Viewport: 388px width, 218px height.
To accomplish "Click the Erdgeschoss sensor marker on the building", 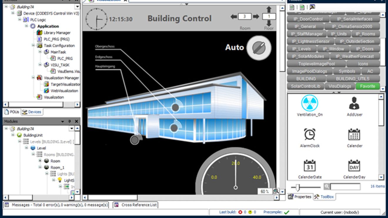I will coord(174,128).
